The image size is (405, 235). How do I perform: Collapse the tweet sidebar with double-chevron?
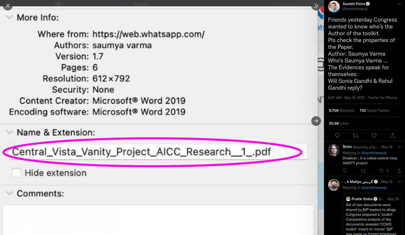pyautogui.click(x=316, y=6)
